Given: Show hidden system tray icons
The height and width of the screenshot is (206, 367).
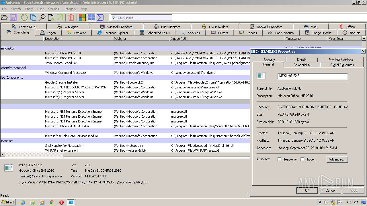Looking at the screenshot, I should (x=320, y=202).
